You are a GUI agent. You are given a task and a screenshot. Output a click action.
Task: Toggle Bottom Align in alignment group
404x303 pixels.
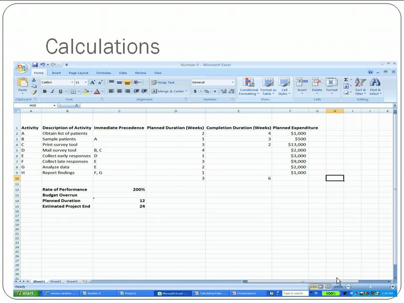(127, 82)
